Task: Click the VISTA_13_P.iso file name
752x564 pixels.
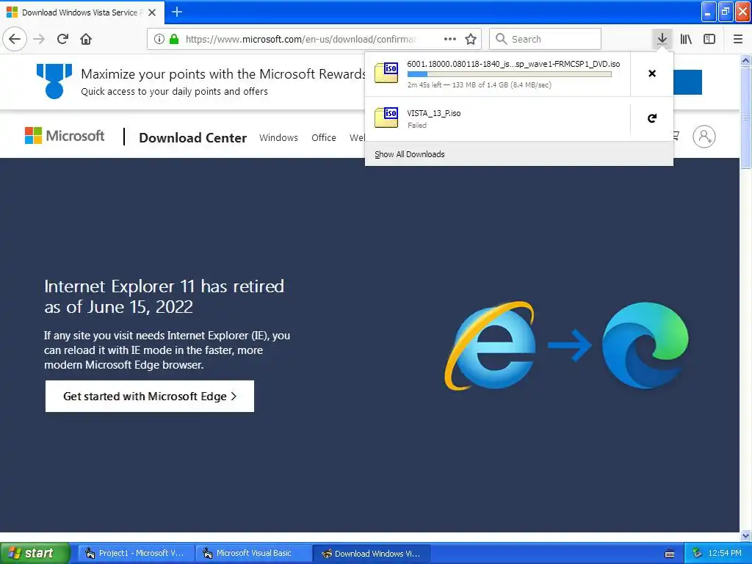Action: pos(433,113)
